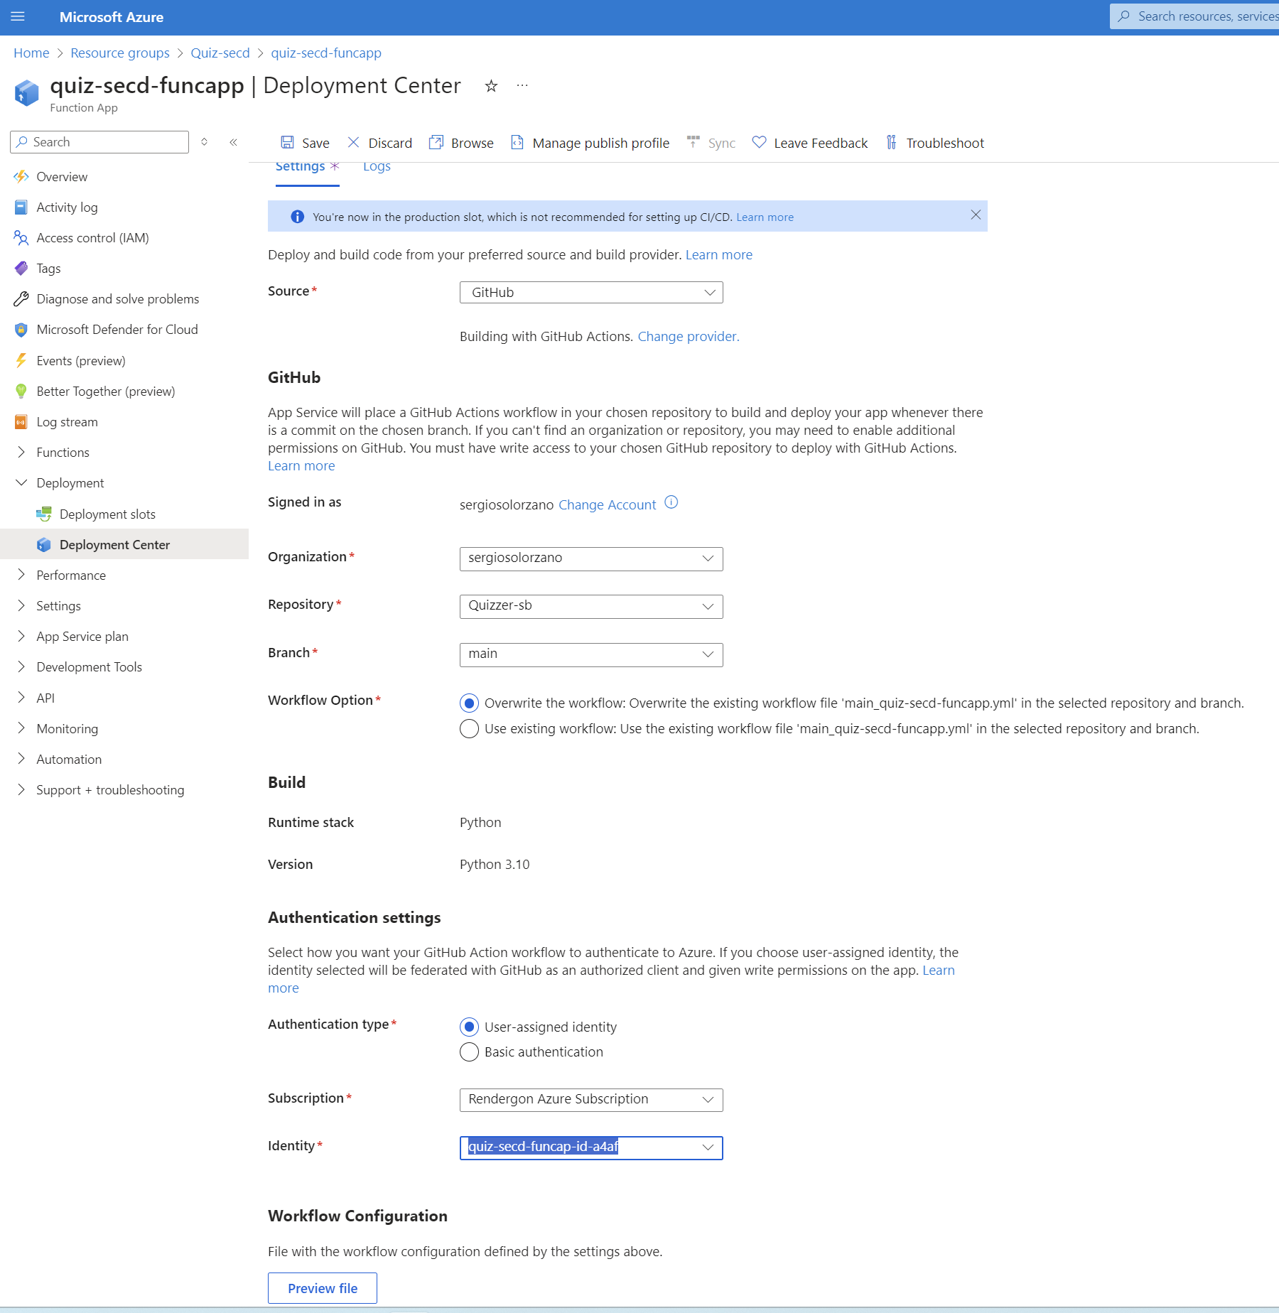
Task: Choose Basic authentication radio button
Action: (469, 1052)
